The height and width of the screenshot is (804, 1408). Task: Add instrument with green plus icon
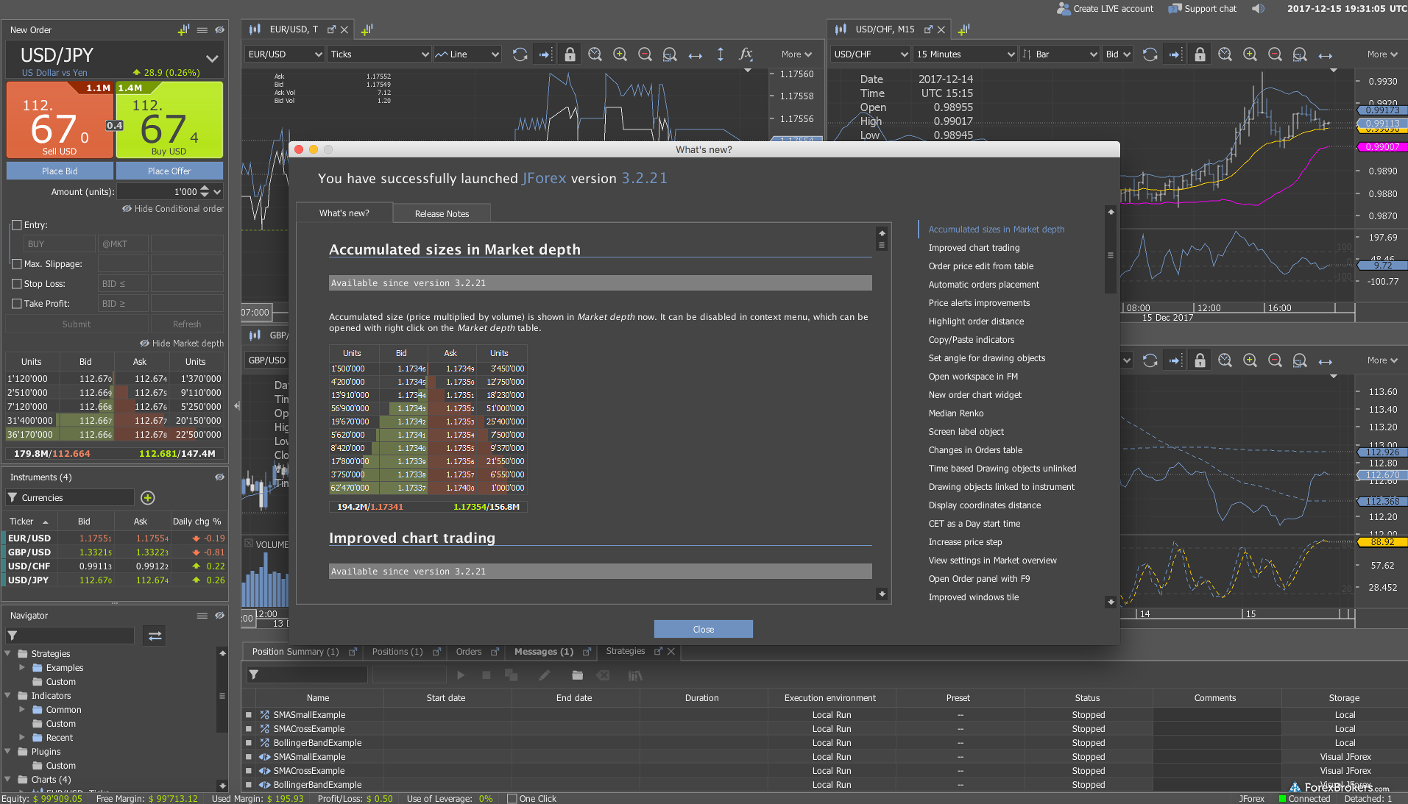click(147, 498)
